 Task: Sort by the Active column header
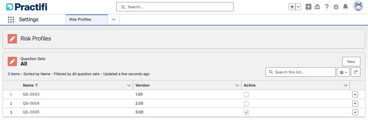(x=250, y=85)
